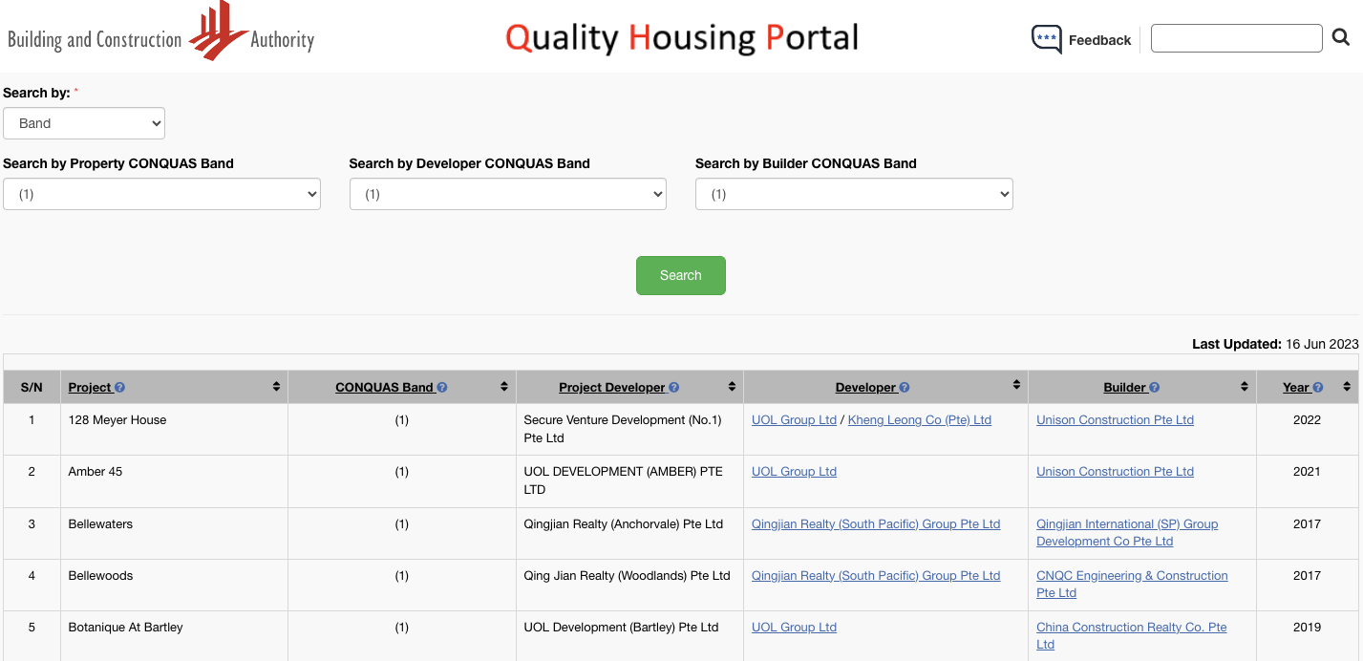1363x661 pixels.
Task: Open UOL Group Ltd link in Amber 45 row
Action: tap(794, 472)
